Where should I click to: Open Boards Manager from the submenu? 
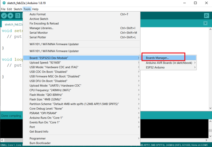click(163, 58)
